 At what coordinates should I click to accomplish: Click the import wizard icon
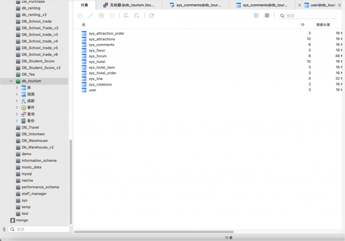click(x=126, y=16)
